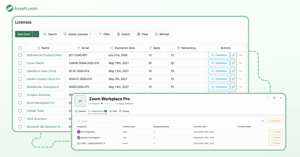The width and height of the screenshot is (300, 157).
Task: Checkout the Bitdefender GravityZone license
Action: click(x=219, y=87)
